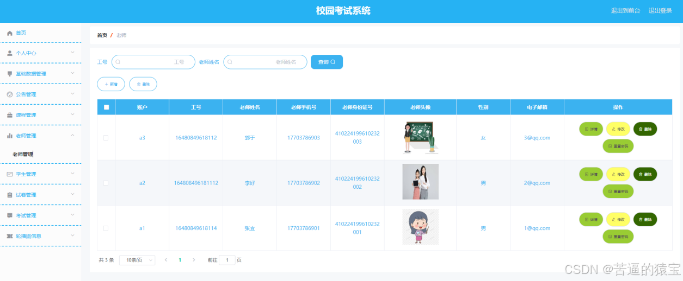Click the ticket icon beside 轮播图信息
Screen dimensions: 683x281
click(x=10, y=236)
